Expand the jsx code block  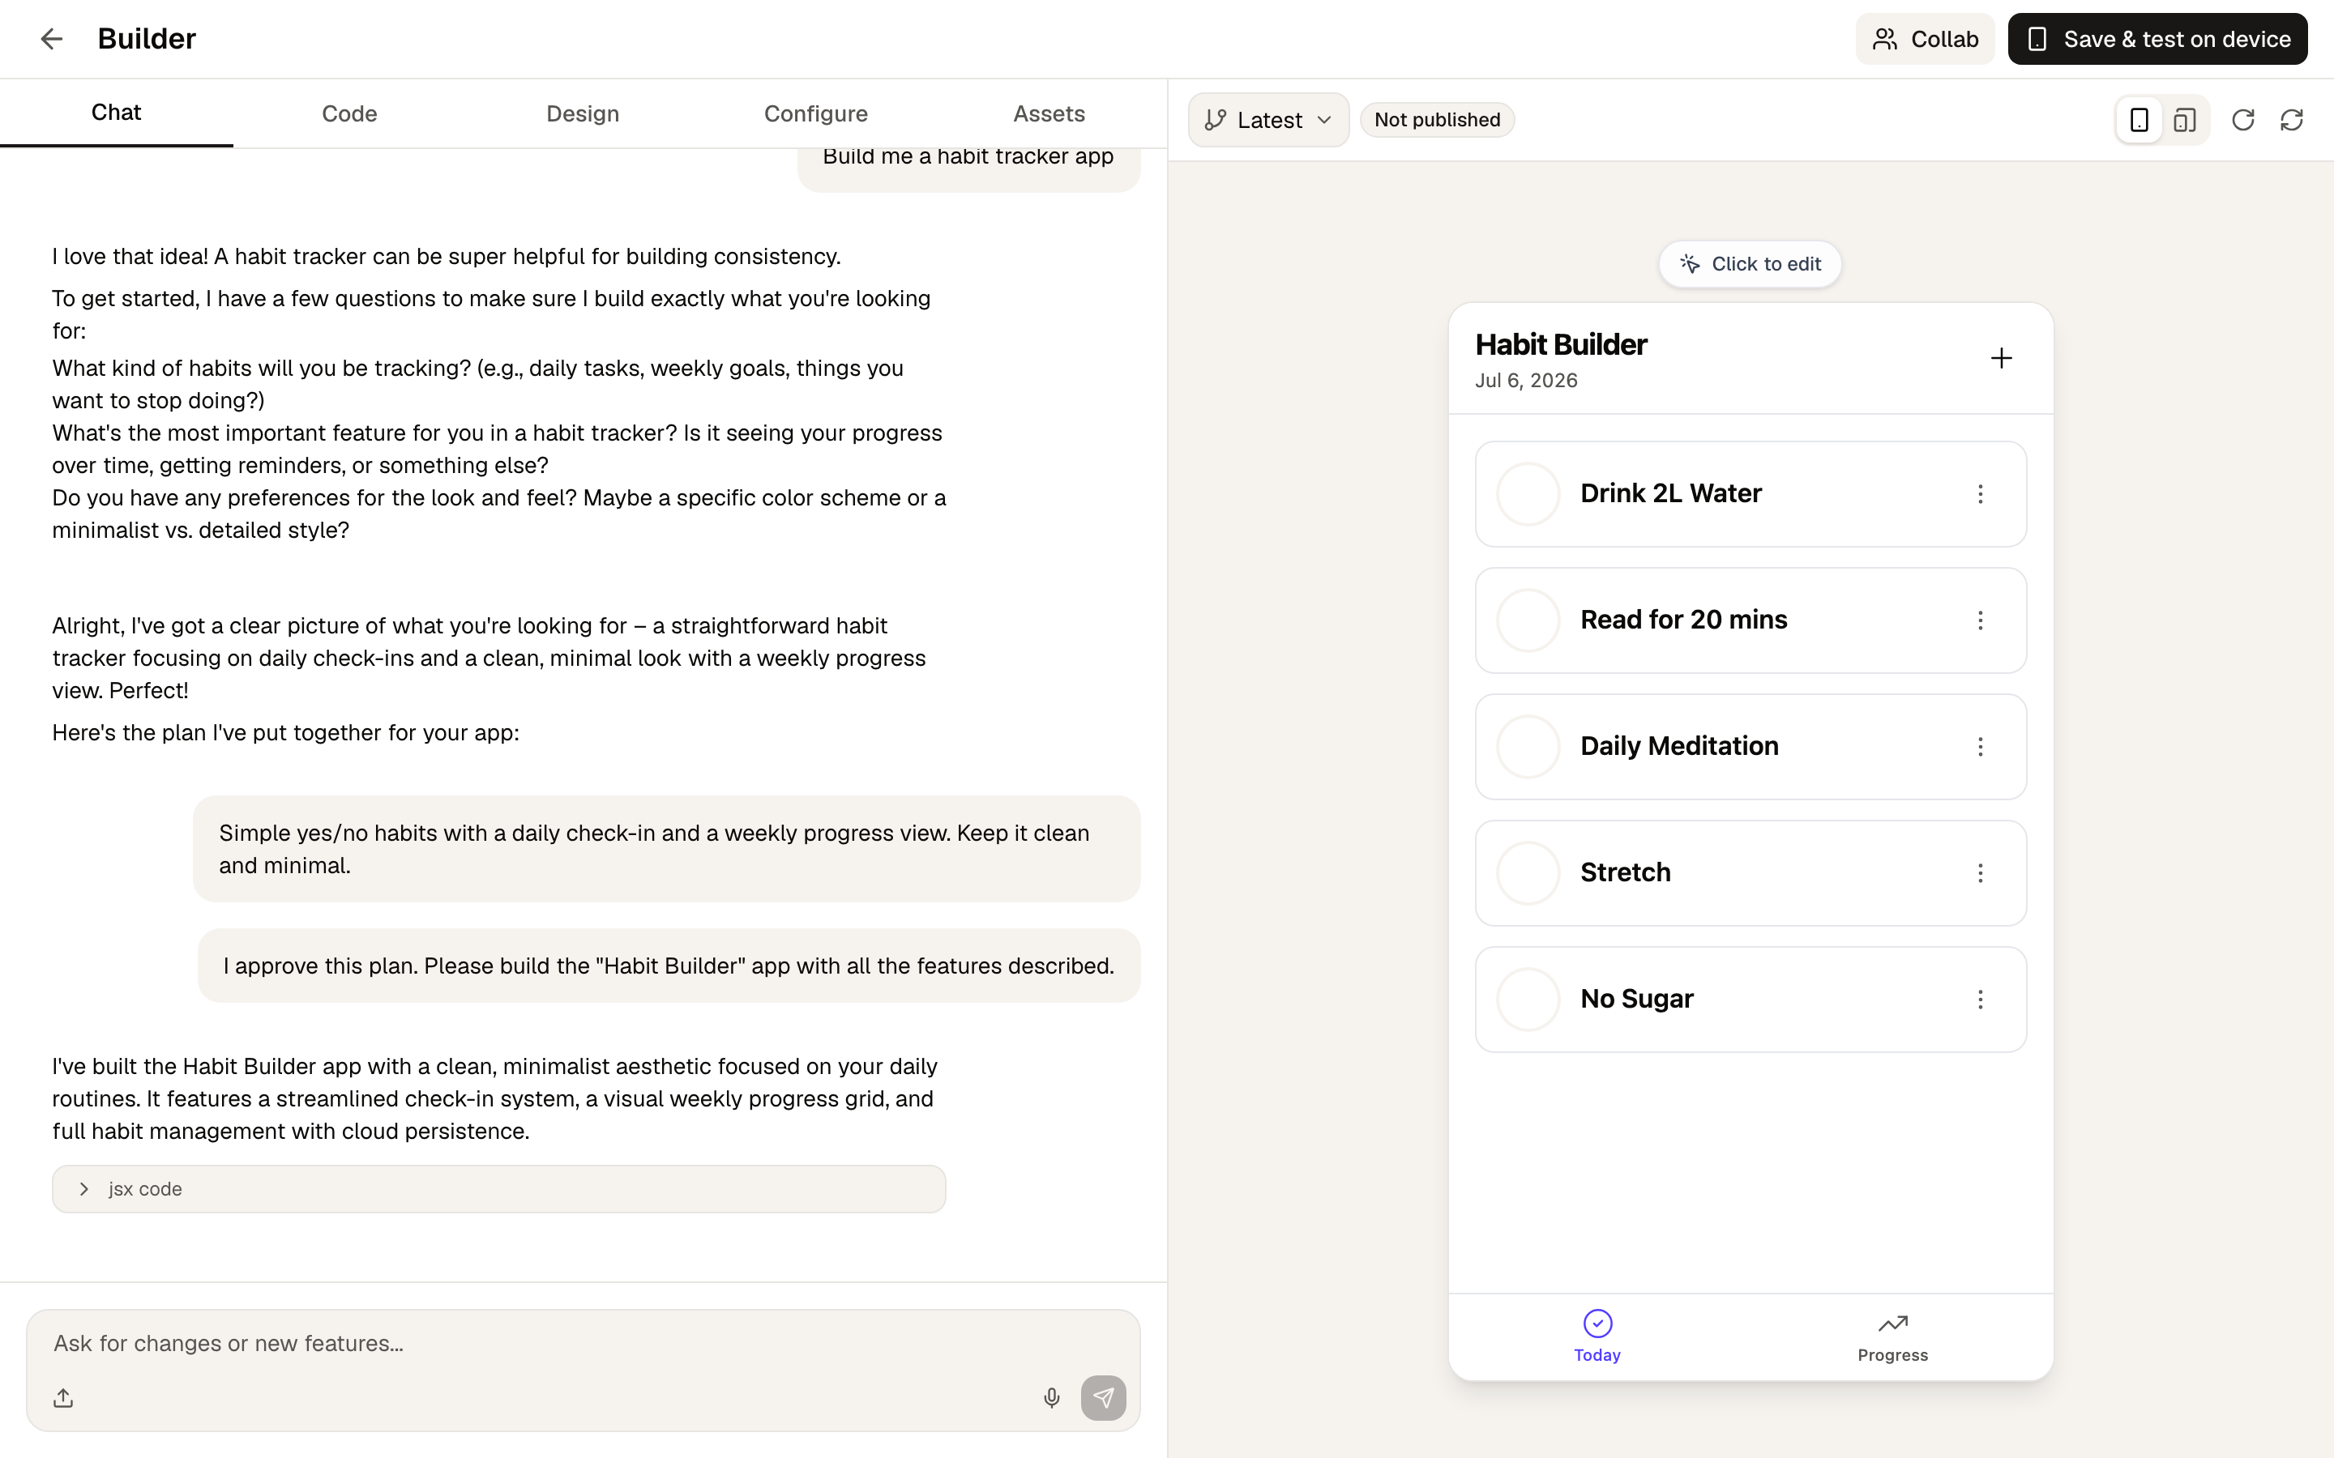click(498, 1189)
